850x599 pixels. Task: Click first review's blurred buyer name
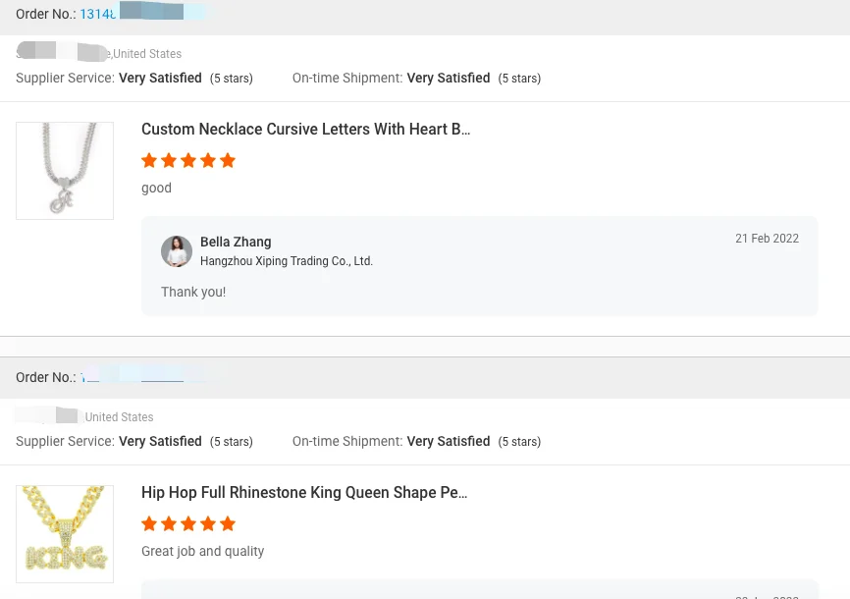[63, 52]
